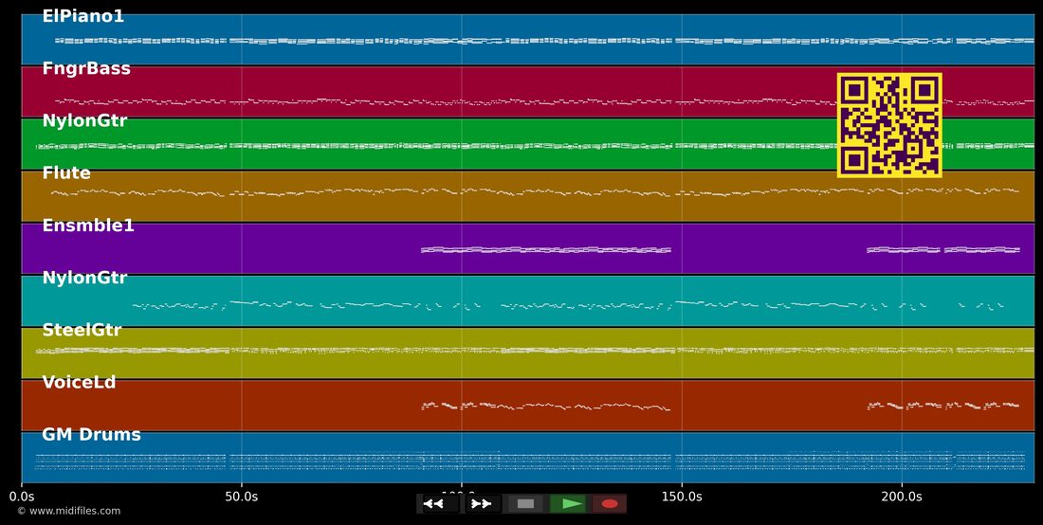Click the first Ensmble1 note block
The height and width of the screenshot is (525, 1043).
(546, 250)
